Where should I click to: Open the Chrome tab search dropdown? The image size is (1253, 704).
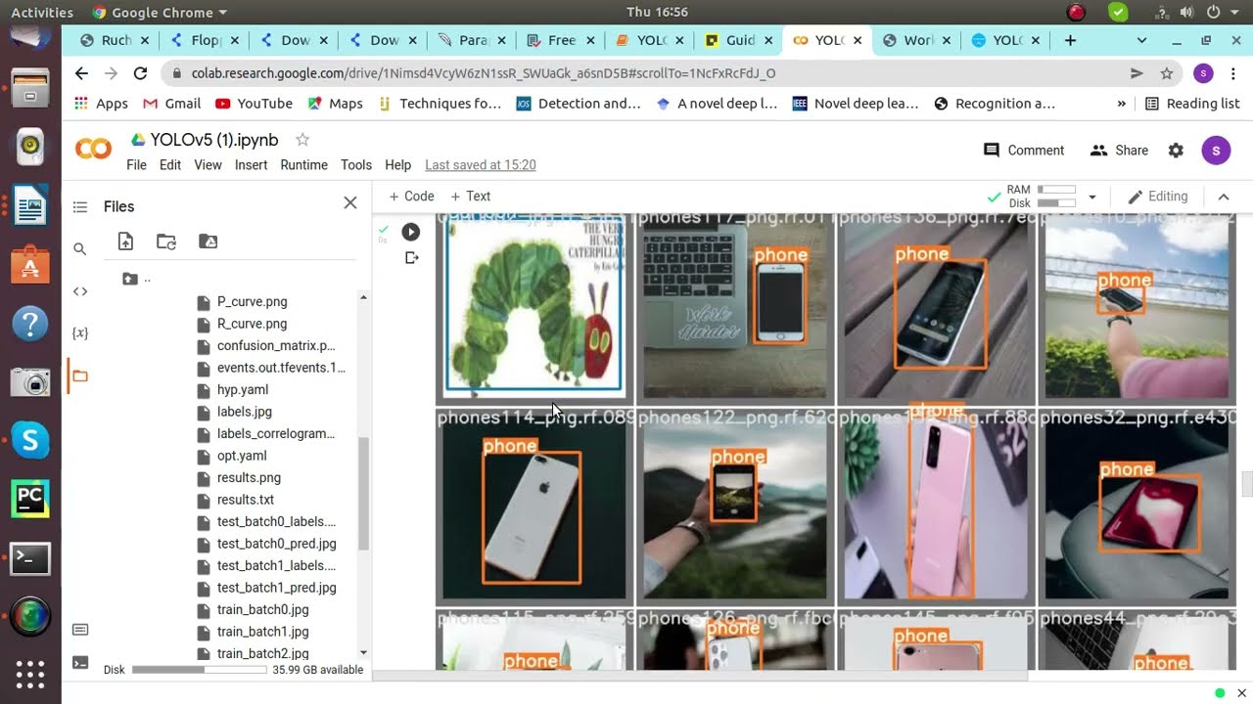point(1141,40)
